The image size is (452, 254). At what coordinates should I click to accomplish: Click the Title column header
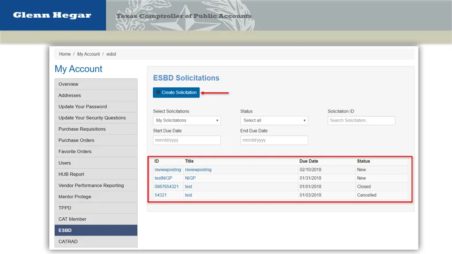pos(189,161)
